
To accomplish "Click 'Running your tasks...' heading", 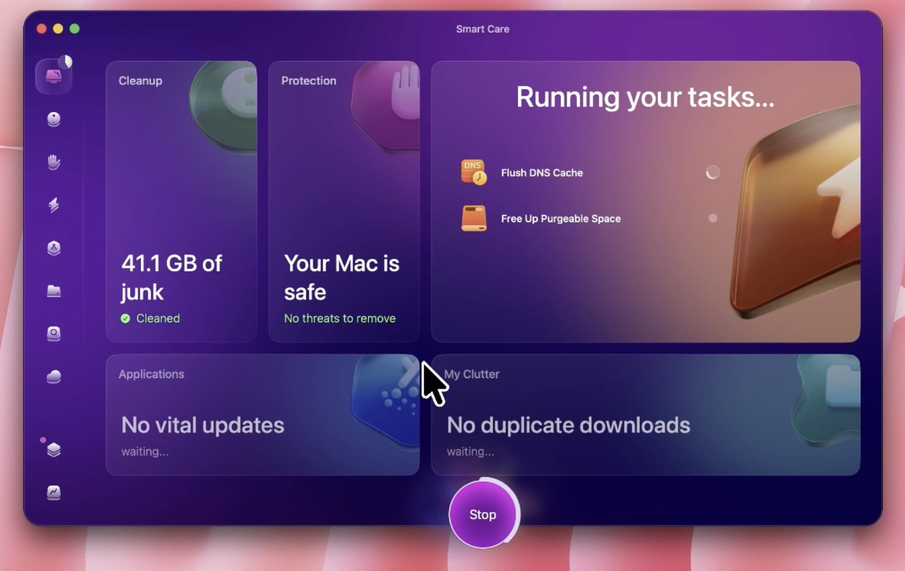I will coord(645,97).
